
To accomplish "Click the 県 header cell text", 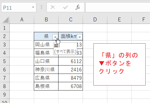I will [x=46, y=36].
